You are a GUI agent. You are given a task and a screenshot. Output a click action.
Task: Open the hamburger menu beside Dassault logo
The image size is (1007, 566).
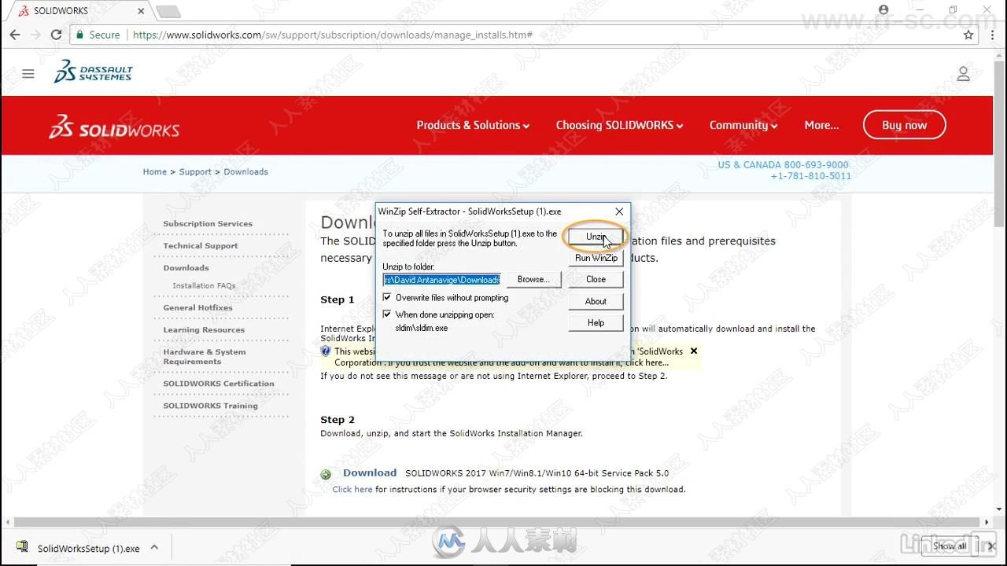coord(28,74)
